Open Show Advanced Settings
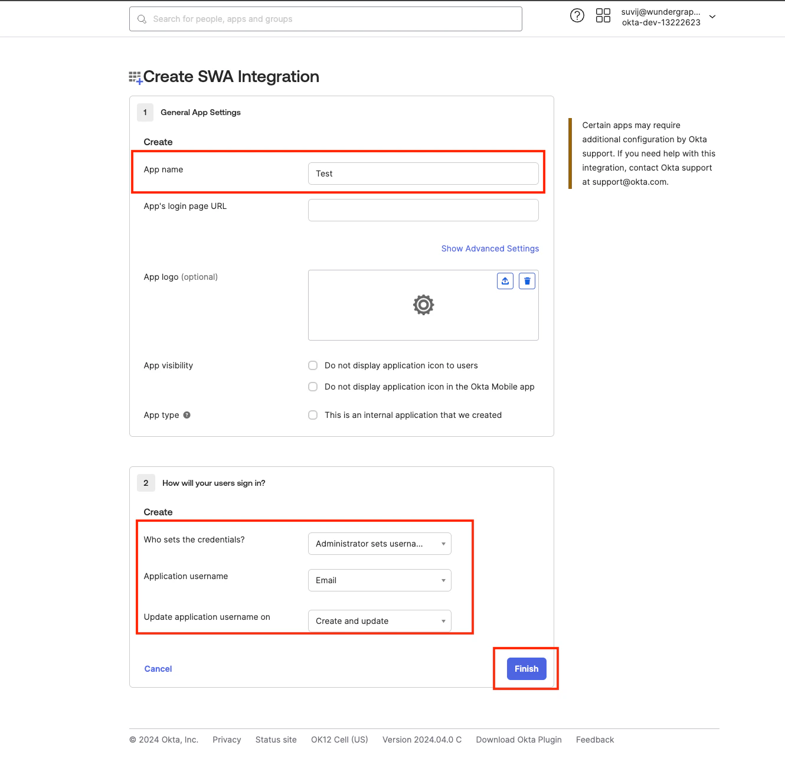Image resolution: width=785 pixels, height=778 pixels. click(x=490, y=249)
